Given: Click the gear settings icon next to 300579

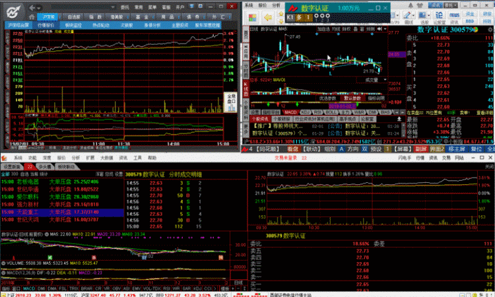Looking at the screenshot, I should click(x=490, y=29).
